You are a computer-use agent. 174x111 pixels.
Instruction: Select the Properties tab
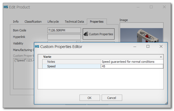tap(97, 21)
